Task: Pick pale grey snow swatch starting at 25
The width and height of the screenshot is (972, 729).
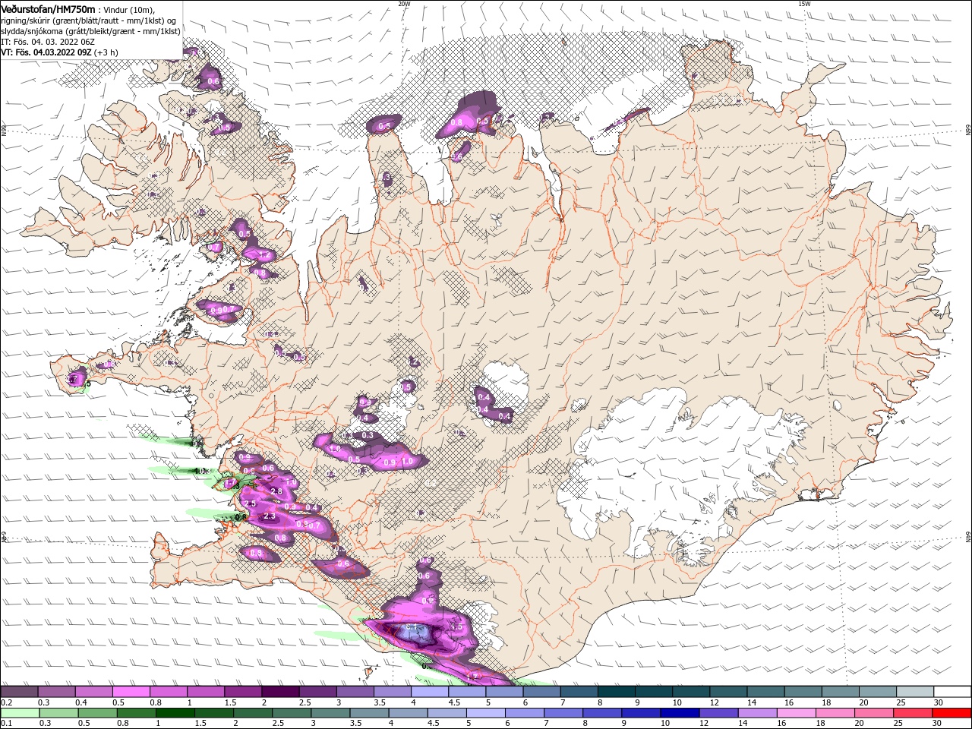Action: (x=915, y=692)
